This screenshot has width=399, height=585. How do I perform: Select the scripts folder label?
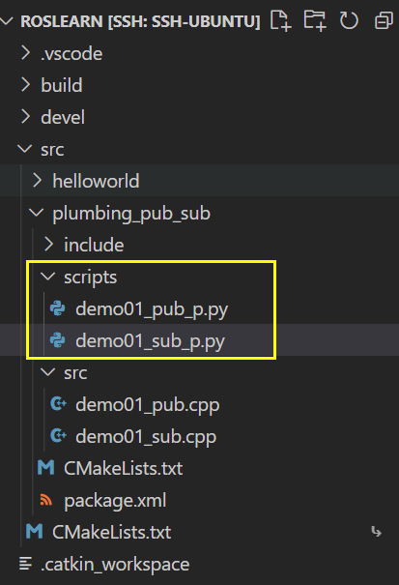[90, 278]
